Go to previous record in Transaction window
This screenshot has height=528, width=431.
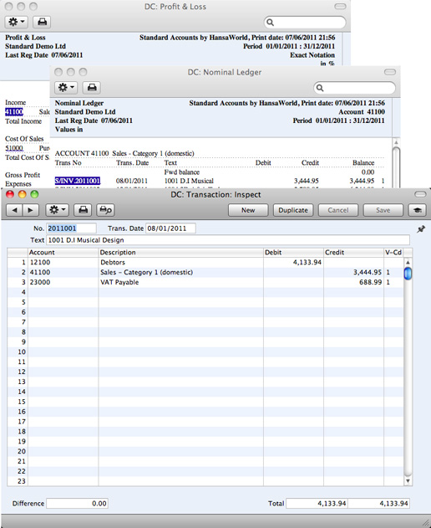click(14, 210)
